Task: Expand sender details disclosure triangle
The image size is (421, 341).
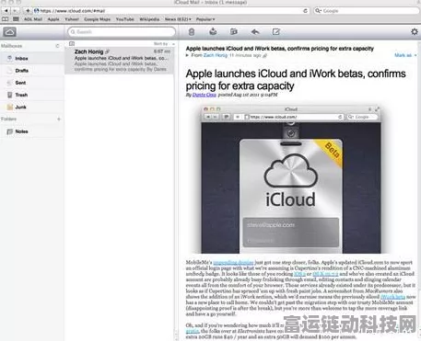Action: (x=187, y=55)
